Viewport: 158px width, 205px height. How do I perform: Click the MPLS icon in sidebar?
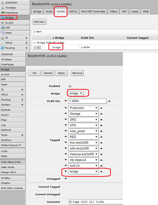pos(3,43)
